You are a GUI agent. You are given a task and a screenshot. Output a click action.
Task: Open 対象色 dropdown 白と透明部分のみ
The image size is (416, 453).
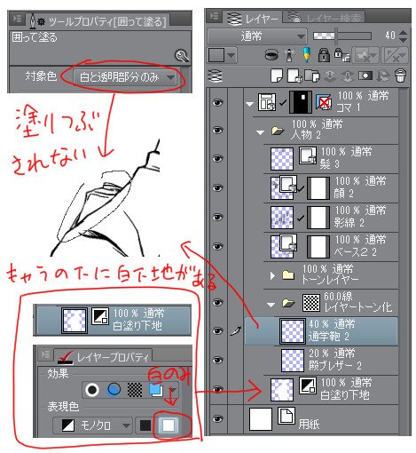125,77
